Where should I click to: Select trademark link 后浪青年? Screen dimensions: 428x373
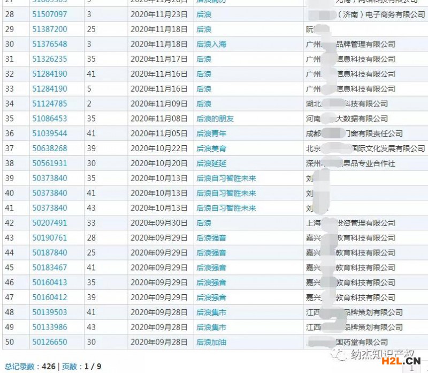[x=211, y=133]
